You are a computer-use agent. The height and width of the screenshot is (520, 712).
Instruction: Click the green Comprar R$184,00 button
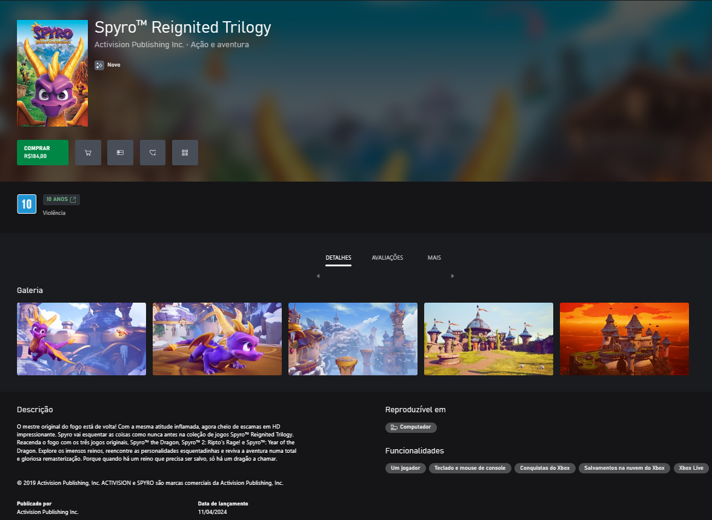pos(42,153)
